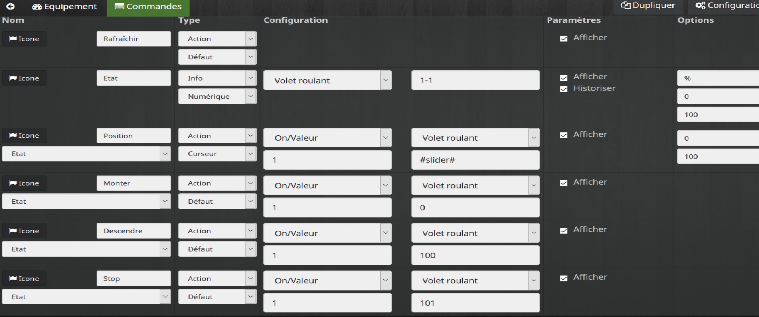Screen dimensions: 759x317
Task: Open Action type dropdown for Descendre
Action: pyautogui.click(x=217, y=231)
